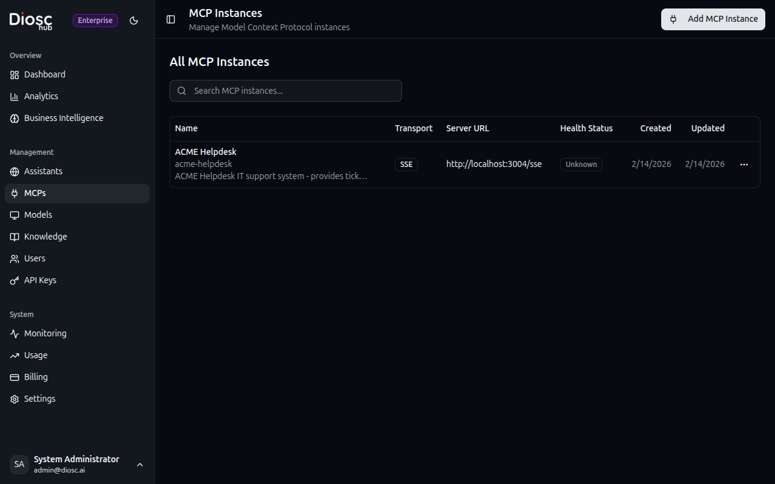Expand the System Administrator account menu
This screenshot has height=484, width=775.
(140, 465)
